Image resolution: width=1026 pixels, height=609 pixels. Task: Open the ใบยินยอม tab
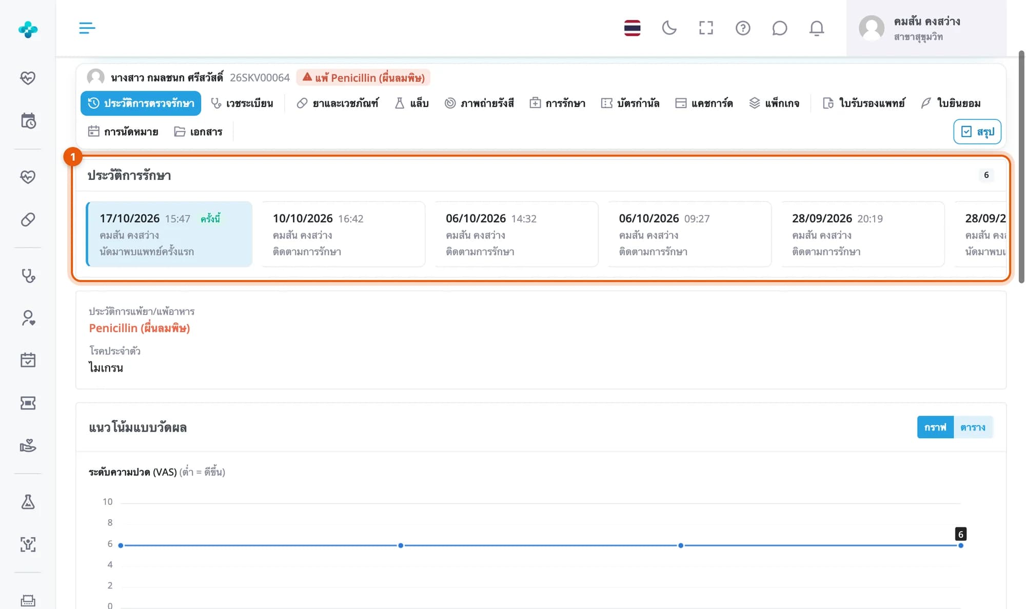coord(951,103)
